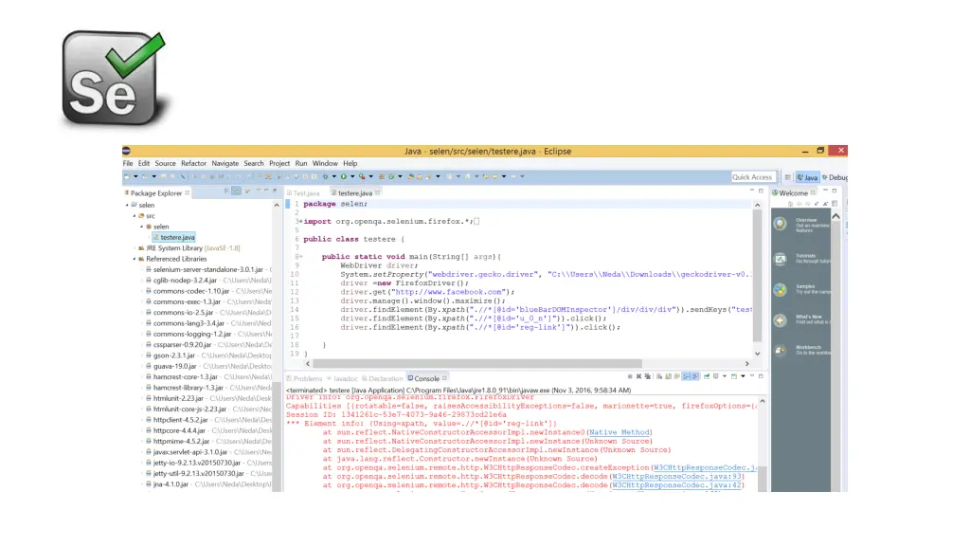Collapse the src folder node
Screen dimensions: 970x546
pyautogui.click(x=135, y=216)
